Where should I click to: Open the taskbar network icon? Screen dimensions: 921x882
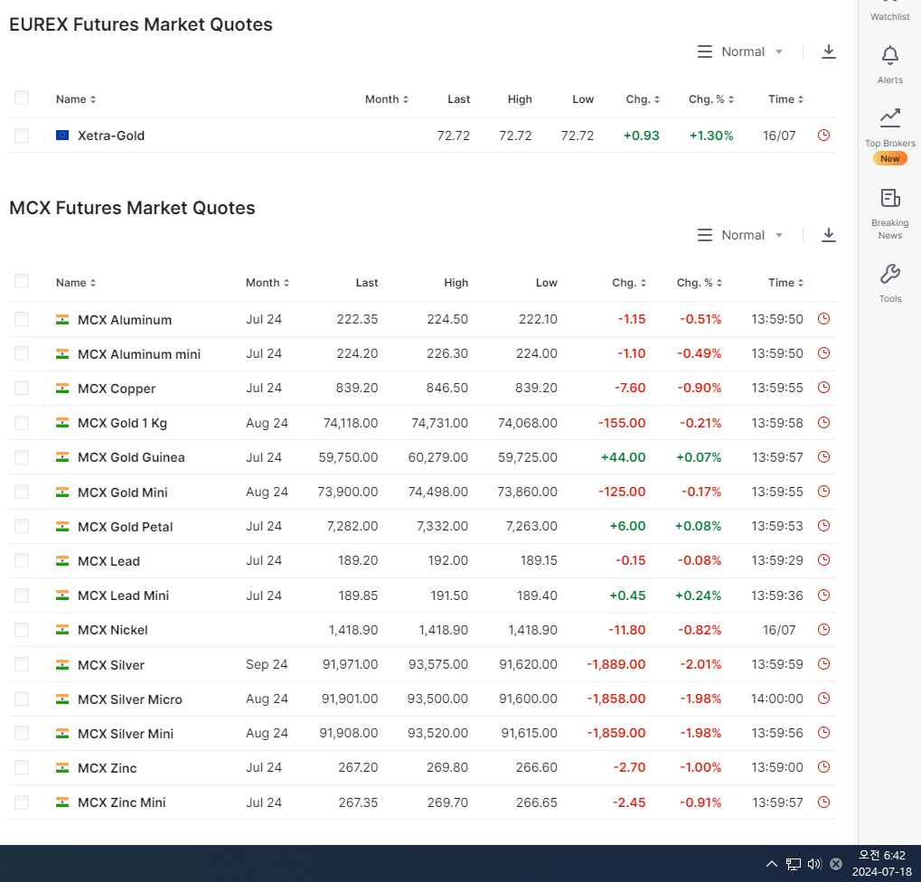pos(794,864)
